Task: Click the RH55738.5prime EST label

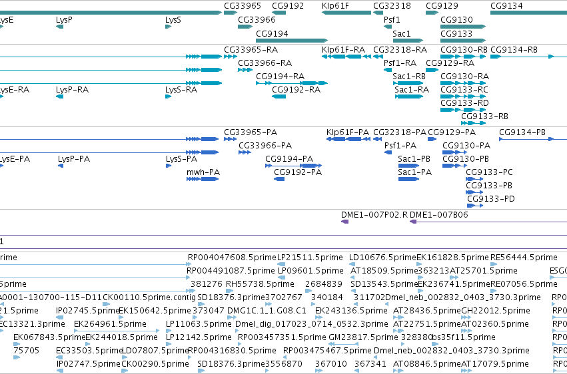Action: pos(260,284)
